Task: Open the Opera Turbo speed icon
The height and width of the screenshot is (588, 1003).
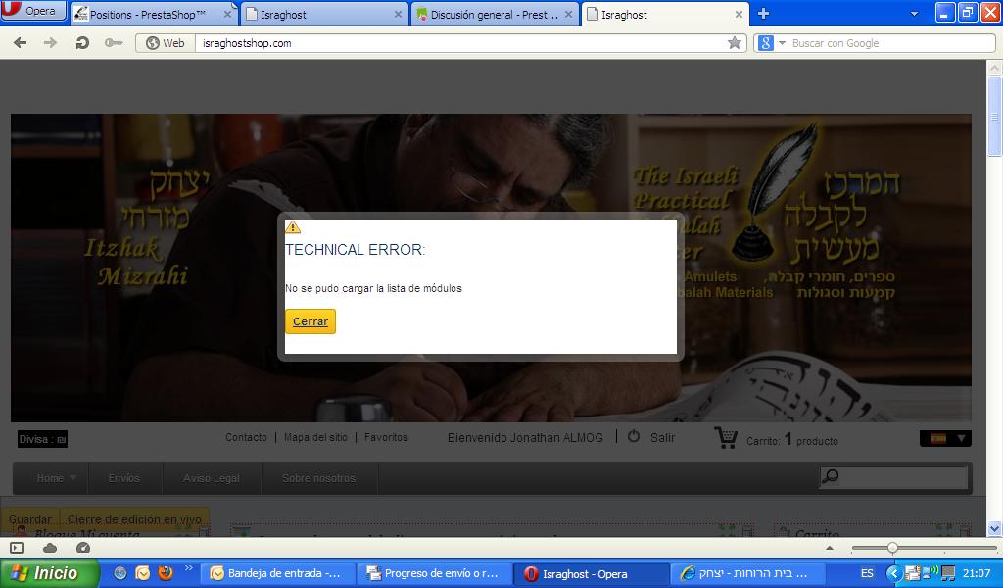Action: (82, 548)
